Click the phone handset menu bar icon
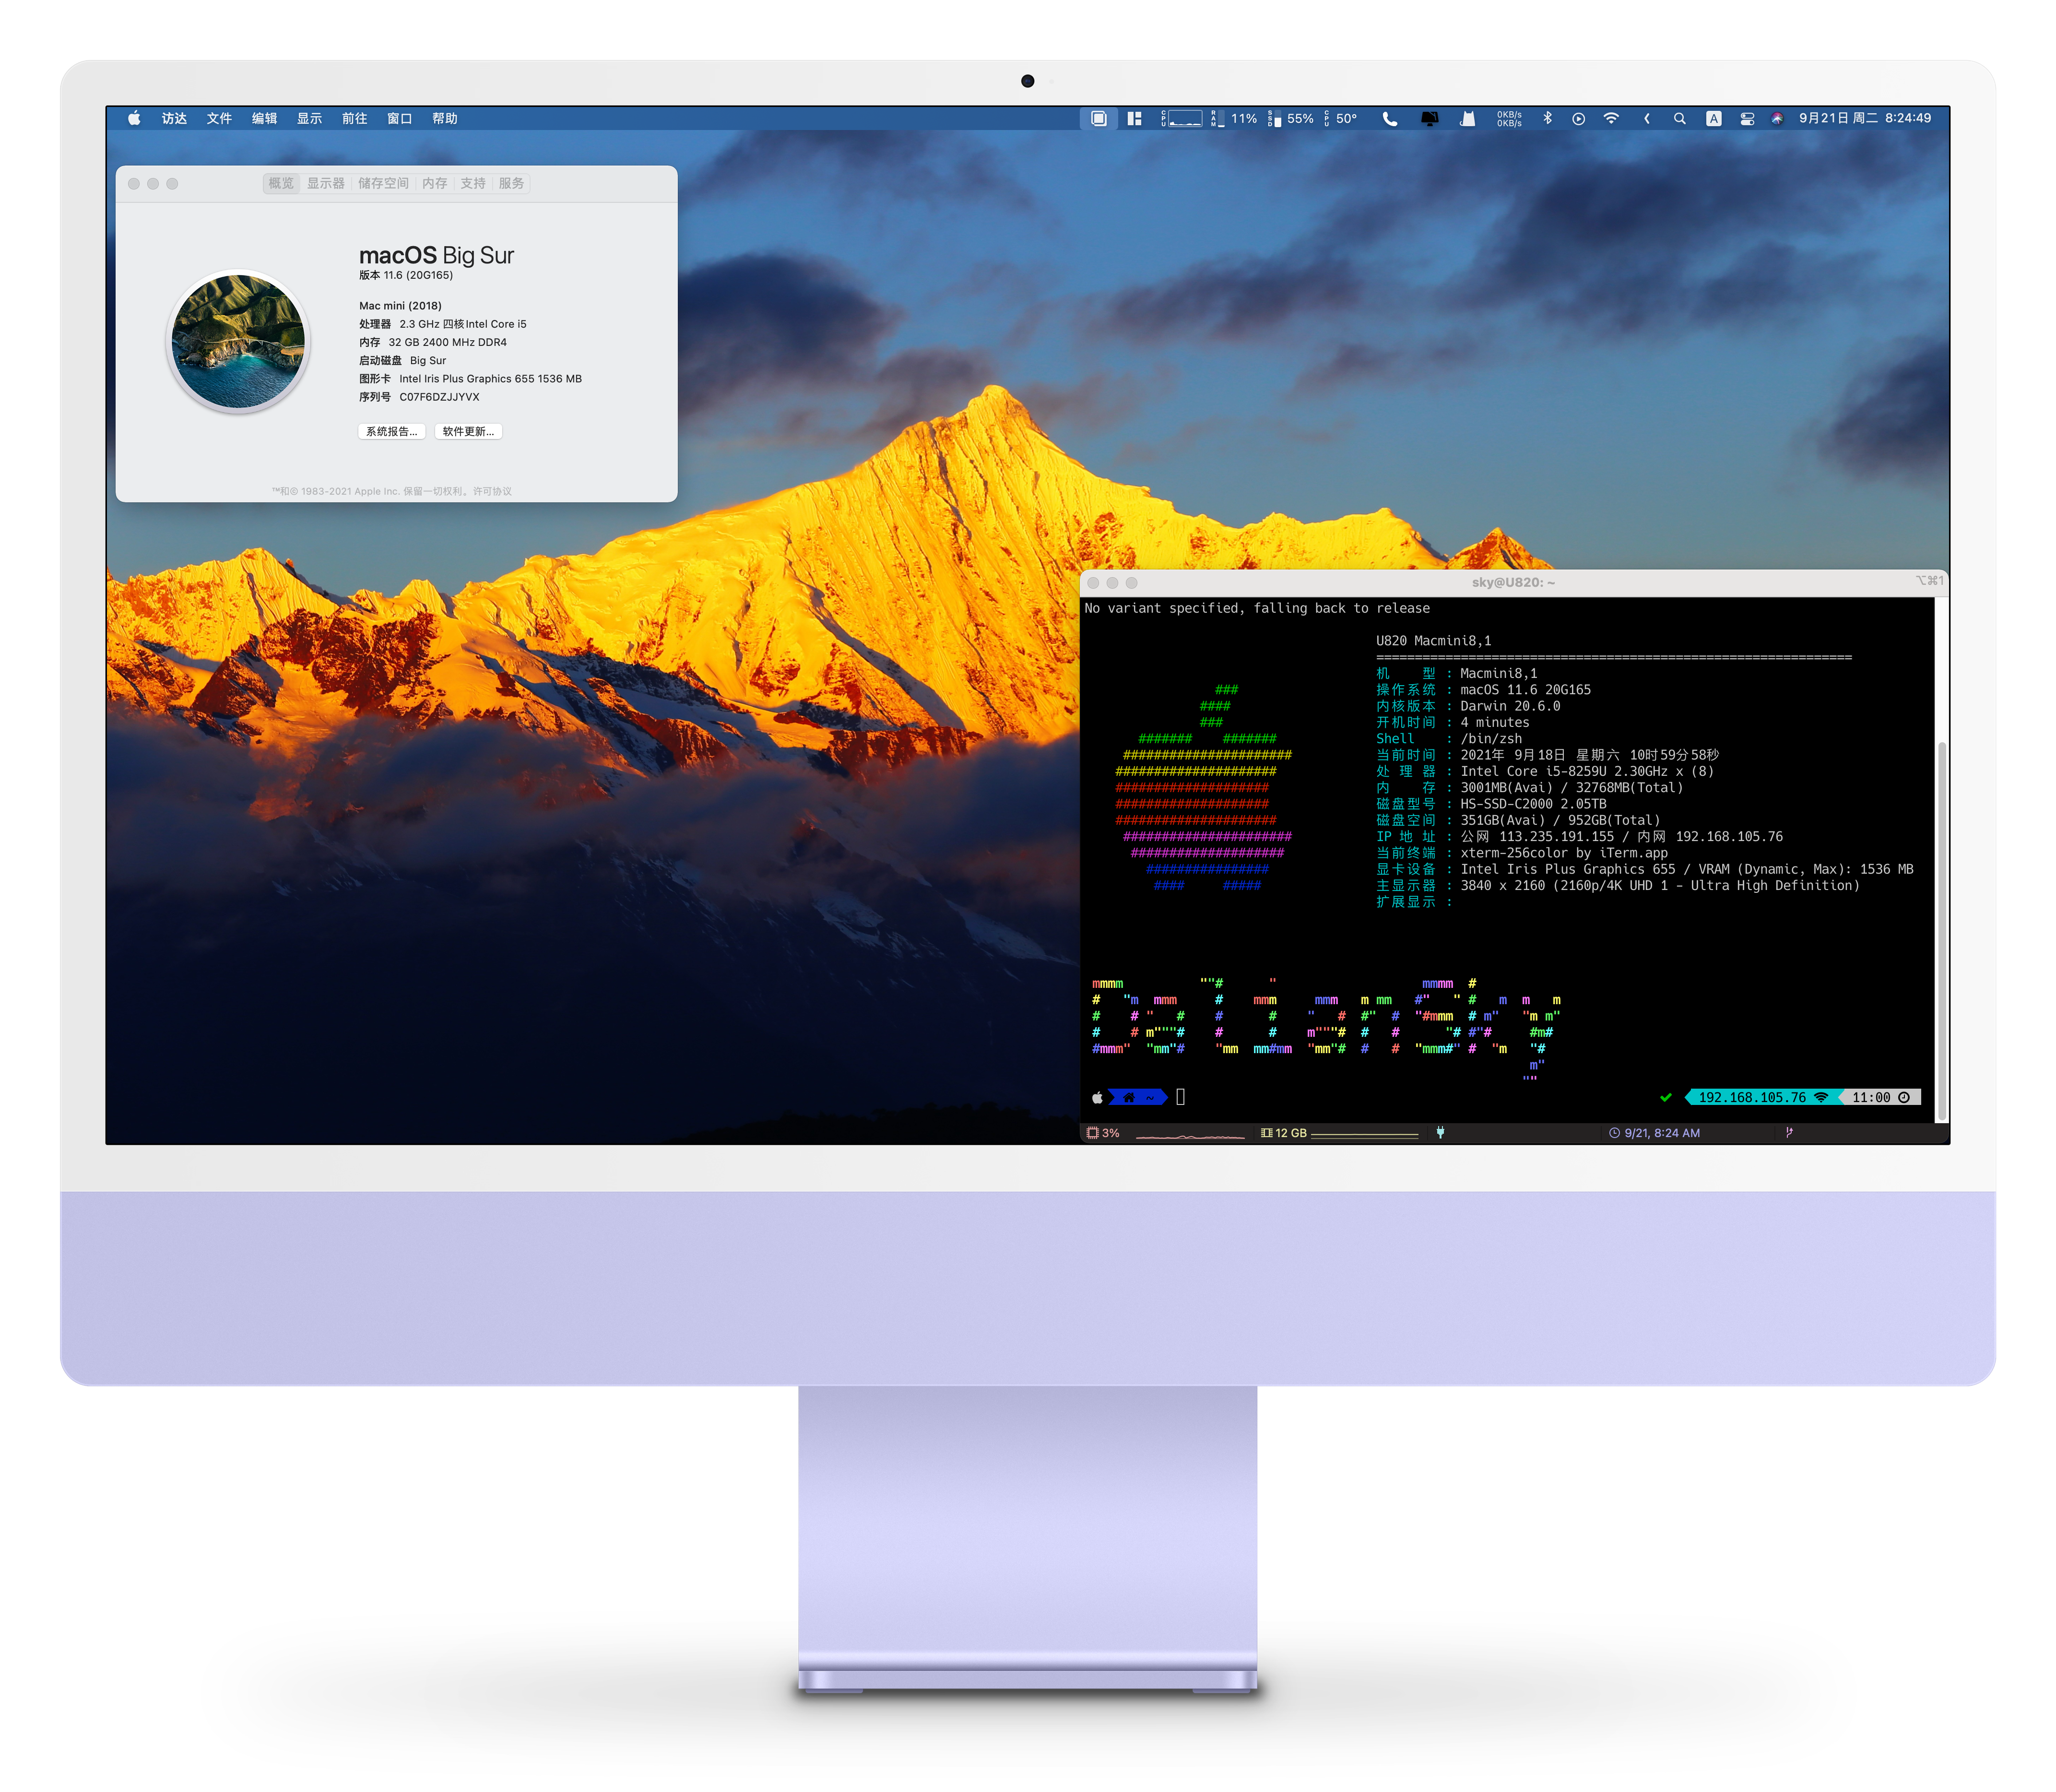 click(x=1390, y=118)
